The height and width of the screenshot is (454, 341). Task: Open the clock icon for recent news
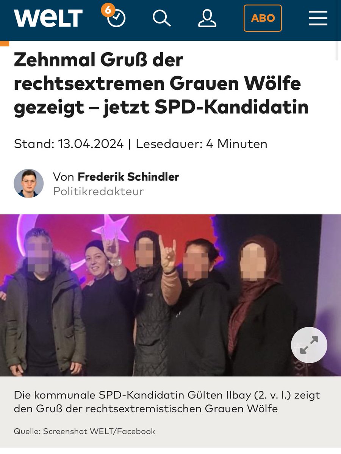[117, 18]
